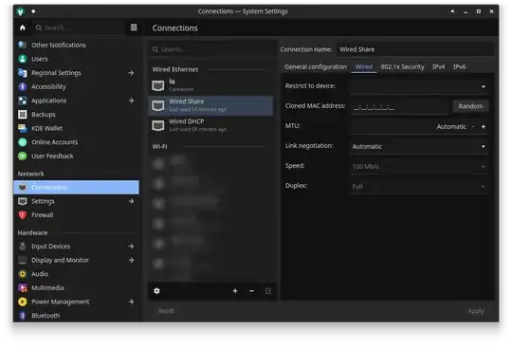This screenshot has width=512, height=349.
Task: Select the Regional Settings icon
Action: (23, 72)
